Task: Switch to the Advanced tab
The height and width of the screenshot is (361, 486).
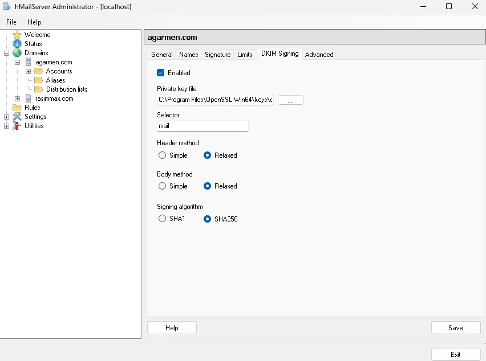Action: (x=319, y=54)
